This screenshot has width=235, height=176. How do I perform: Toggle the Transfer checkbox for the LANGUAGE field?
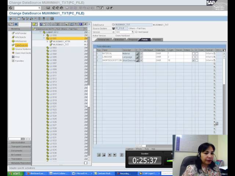pyautogui.click(x=141, y=57)
